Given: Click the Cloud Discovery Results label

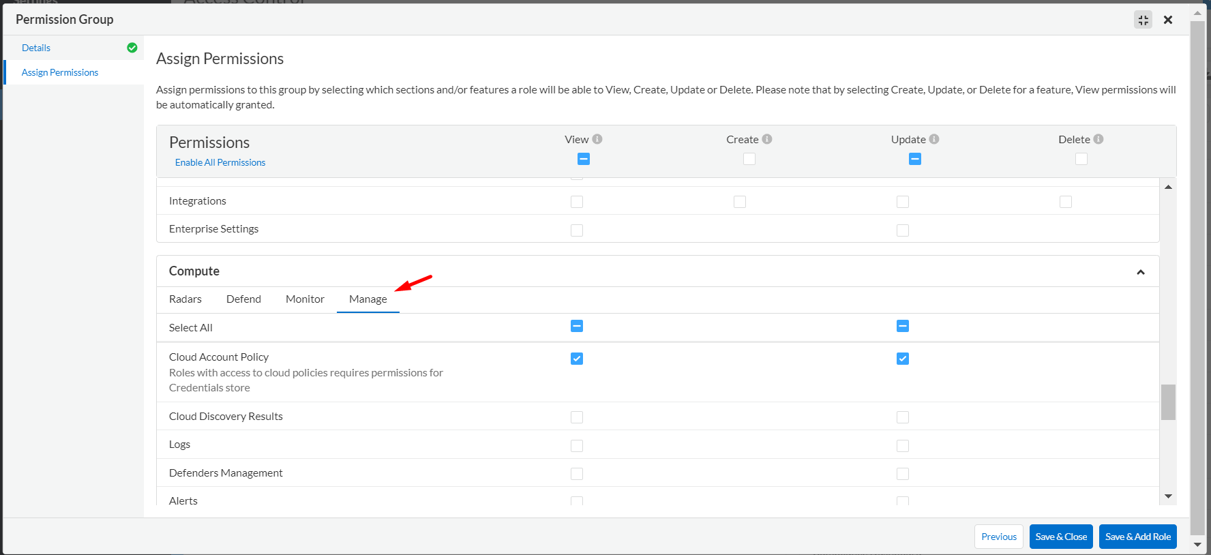Looking at the screenshot, I should point(226,417).
